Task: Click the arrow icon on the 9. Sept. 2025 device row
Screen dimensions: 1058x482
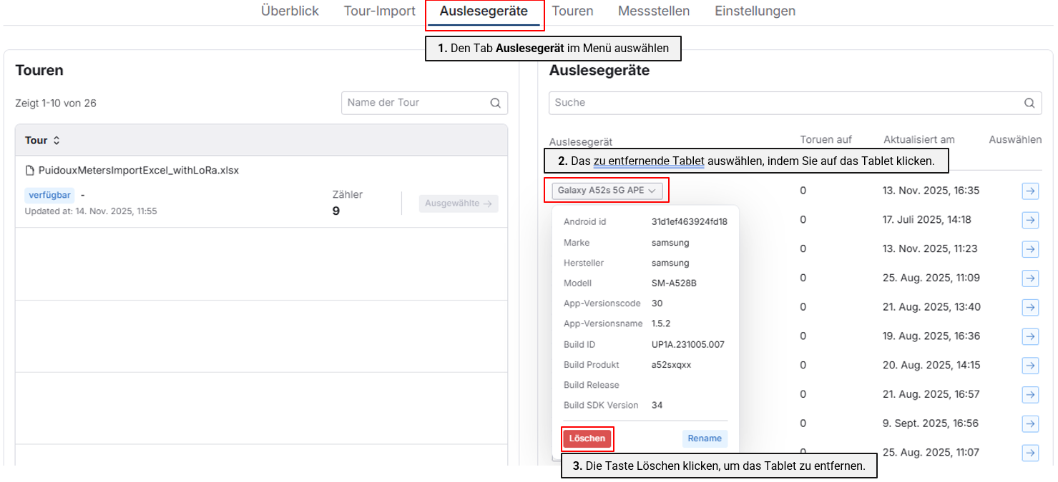Action: [x=1030, y=423]
